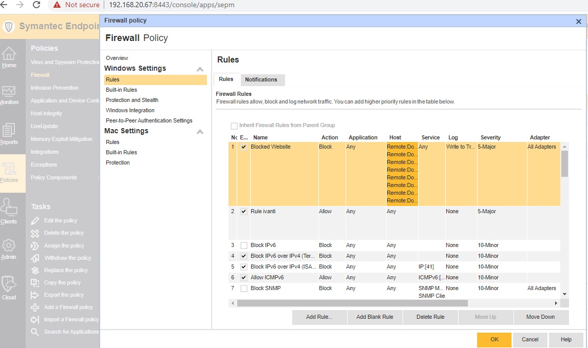Screen dimensions: 588x348
Task: Click the horizontal scrollbar right arrow
Action: [x=556, y=303]
